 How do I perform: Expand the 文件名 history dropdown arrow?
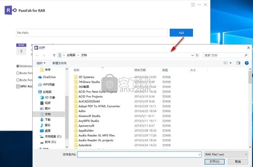click(x=199, y=155)
